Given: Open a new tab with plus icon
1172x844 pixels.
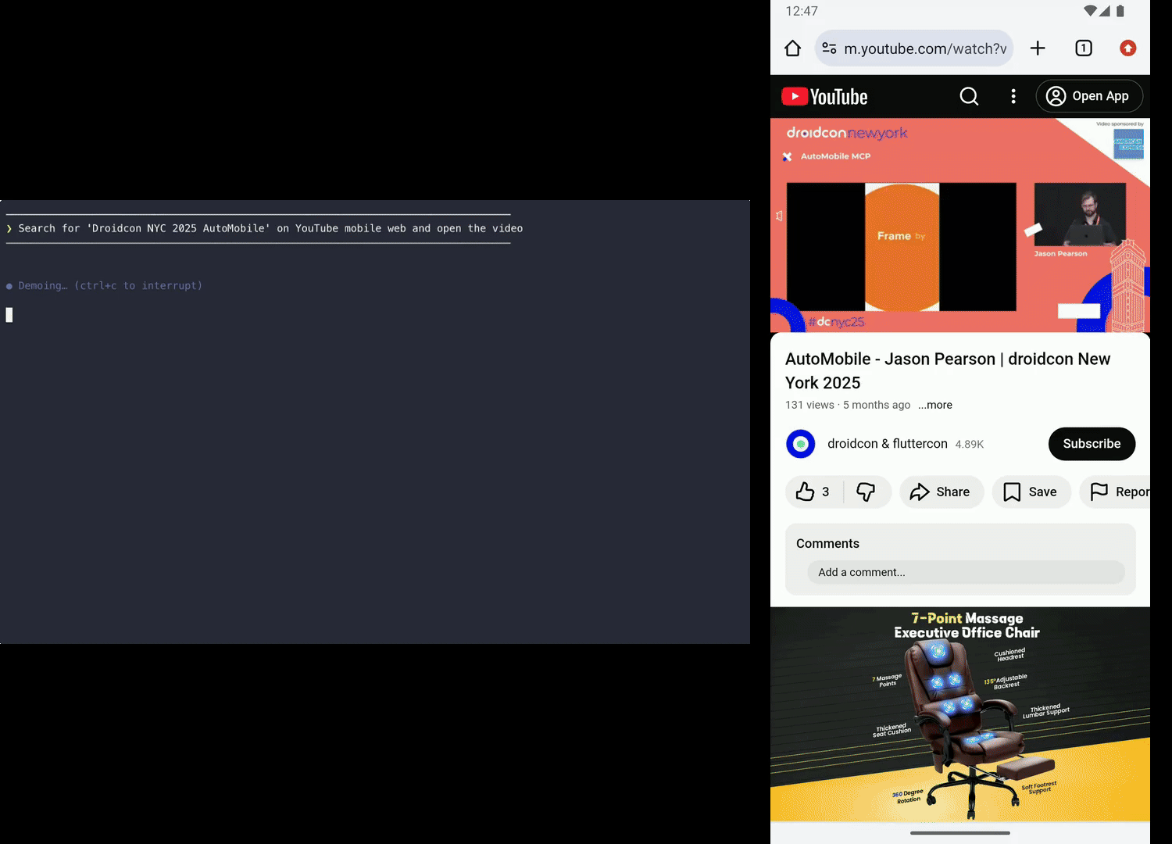Looking at the screenshot, I should coord(1038,48).
